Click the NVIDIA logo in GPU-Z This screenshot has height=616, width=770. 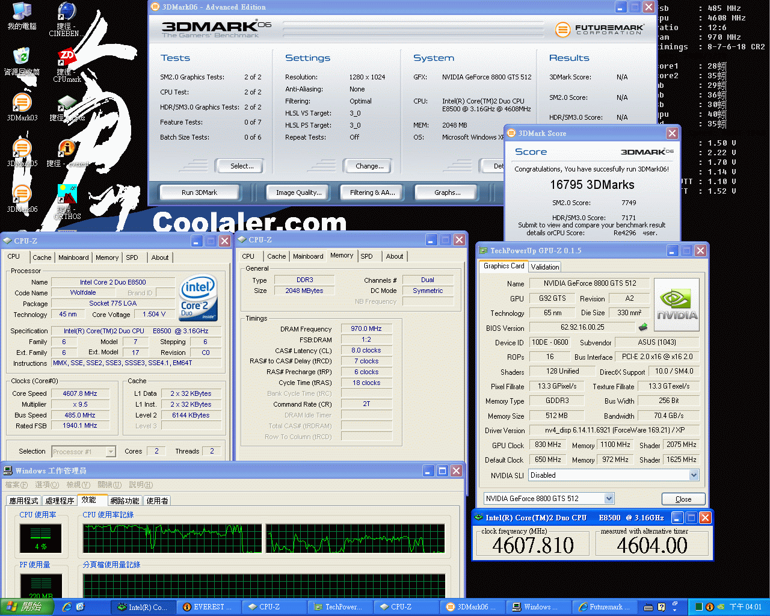(677, 304)
